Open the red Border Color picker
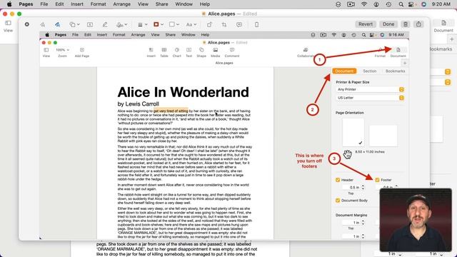Viewport: 457px width, 257px height. 159,24
